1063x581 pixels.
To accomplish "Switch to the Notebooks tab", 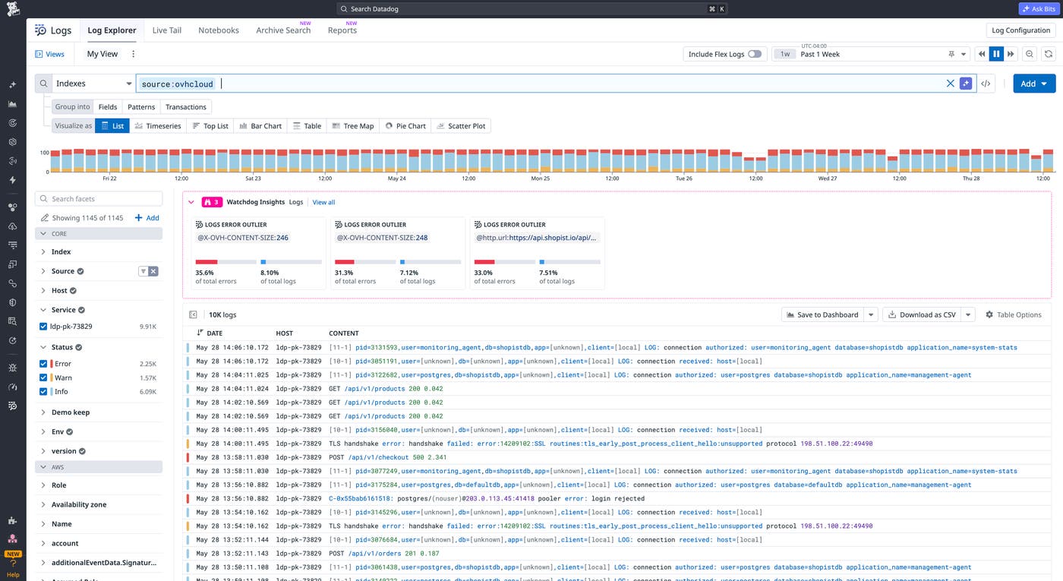I will 219,30.
